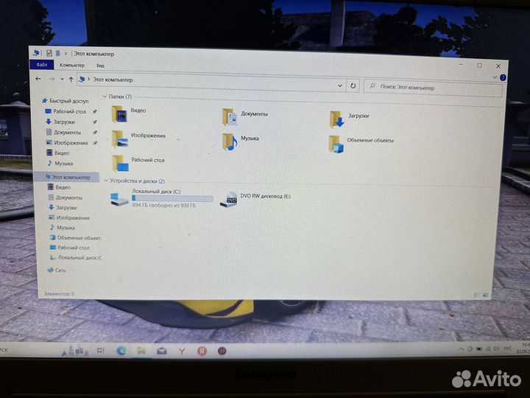Click the Поиск: Этот компьютер search field
Image resolution: width=530 pixels, height=398 pixels.
[x=433, y=88]
